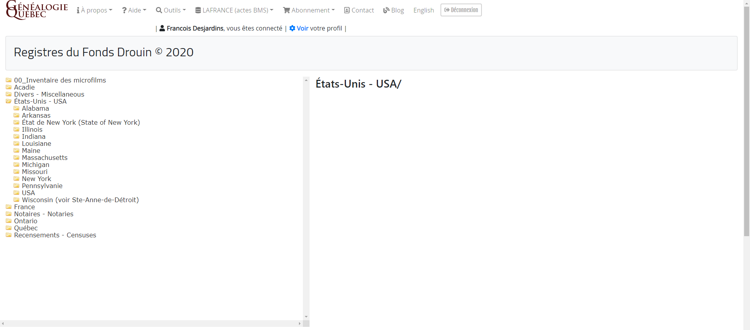Click the Acadie folder icon
Viewport: 750px width, 330px height.
[9, 87]
